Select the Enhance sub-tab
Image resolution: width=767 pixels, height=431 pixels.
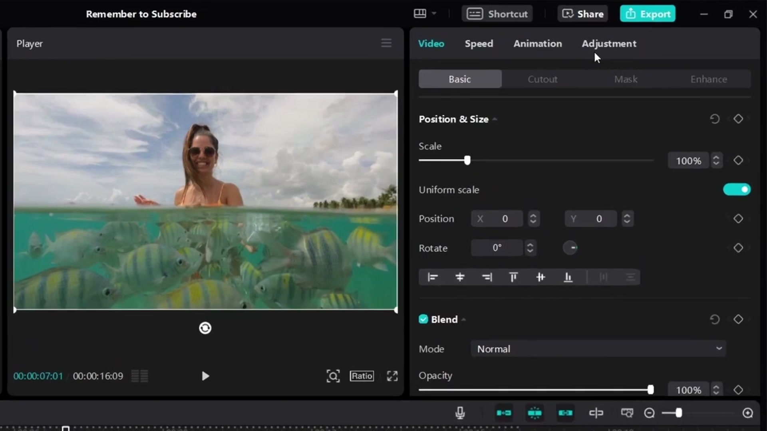pos(709,79)
